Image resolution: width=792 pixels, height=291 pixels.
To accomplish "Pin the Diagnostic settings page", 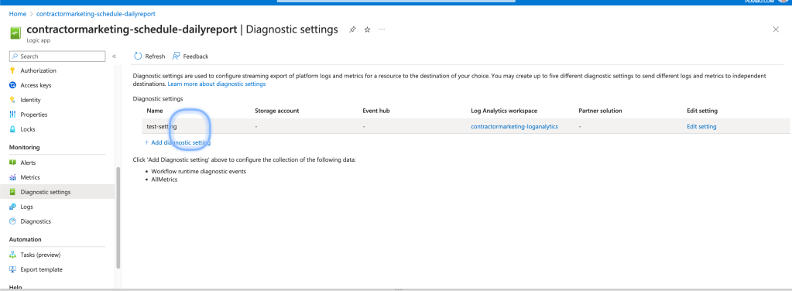I will 352,30.
